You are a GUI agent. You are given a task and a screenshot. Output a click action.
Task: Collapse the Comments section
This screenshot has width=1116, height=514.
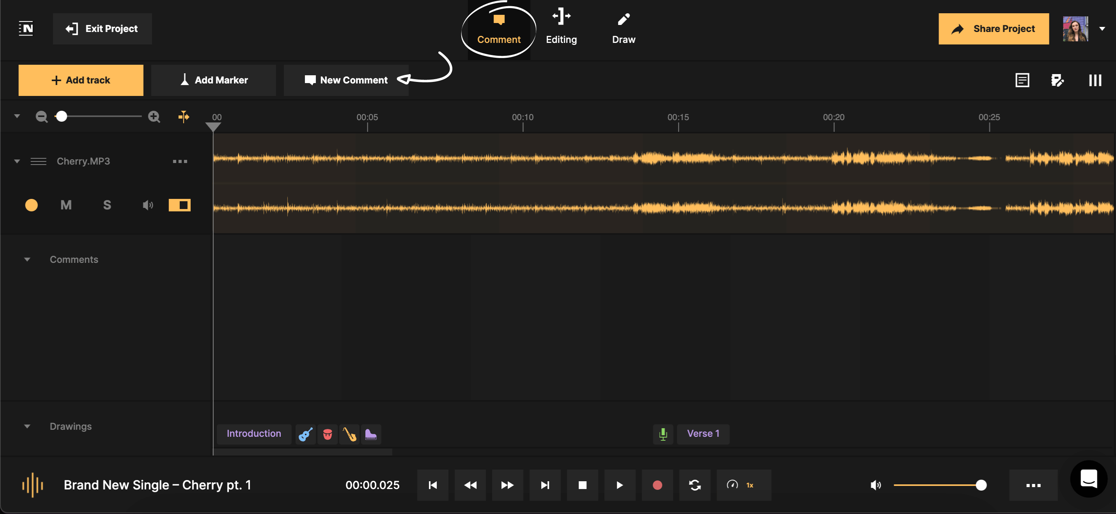tap(27, 259)
